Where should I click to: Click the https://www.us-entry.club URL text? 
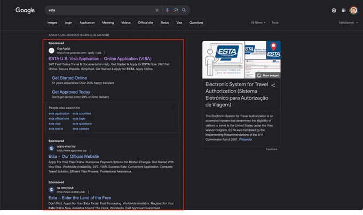coord(71,192)
